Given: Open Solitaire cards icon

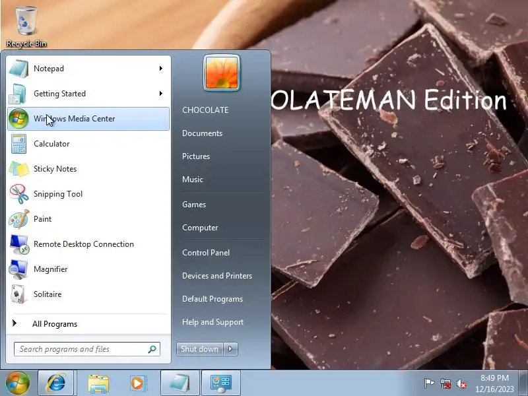Looking at the screenshot, I should coord(18,294).
